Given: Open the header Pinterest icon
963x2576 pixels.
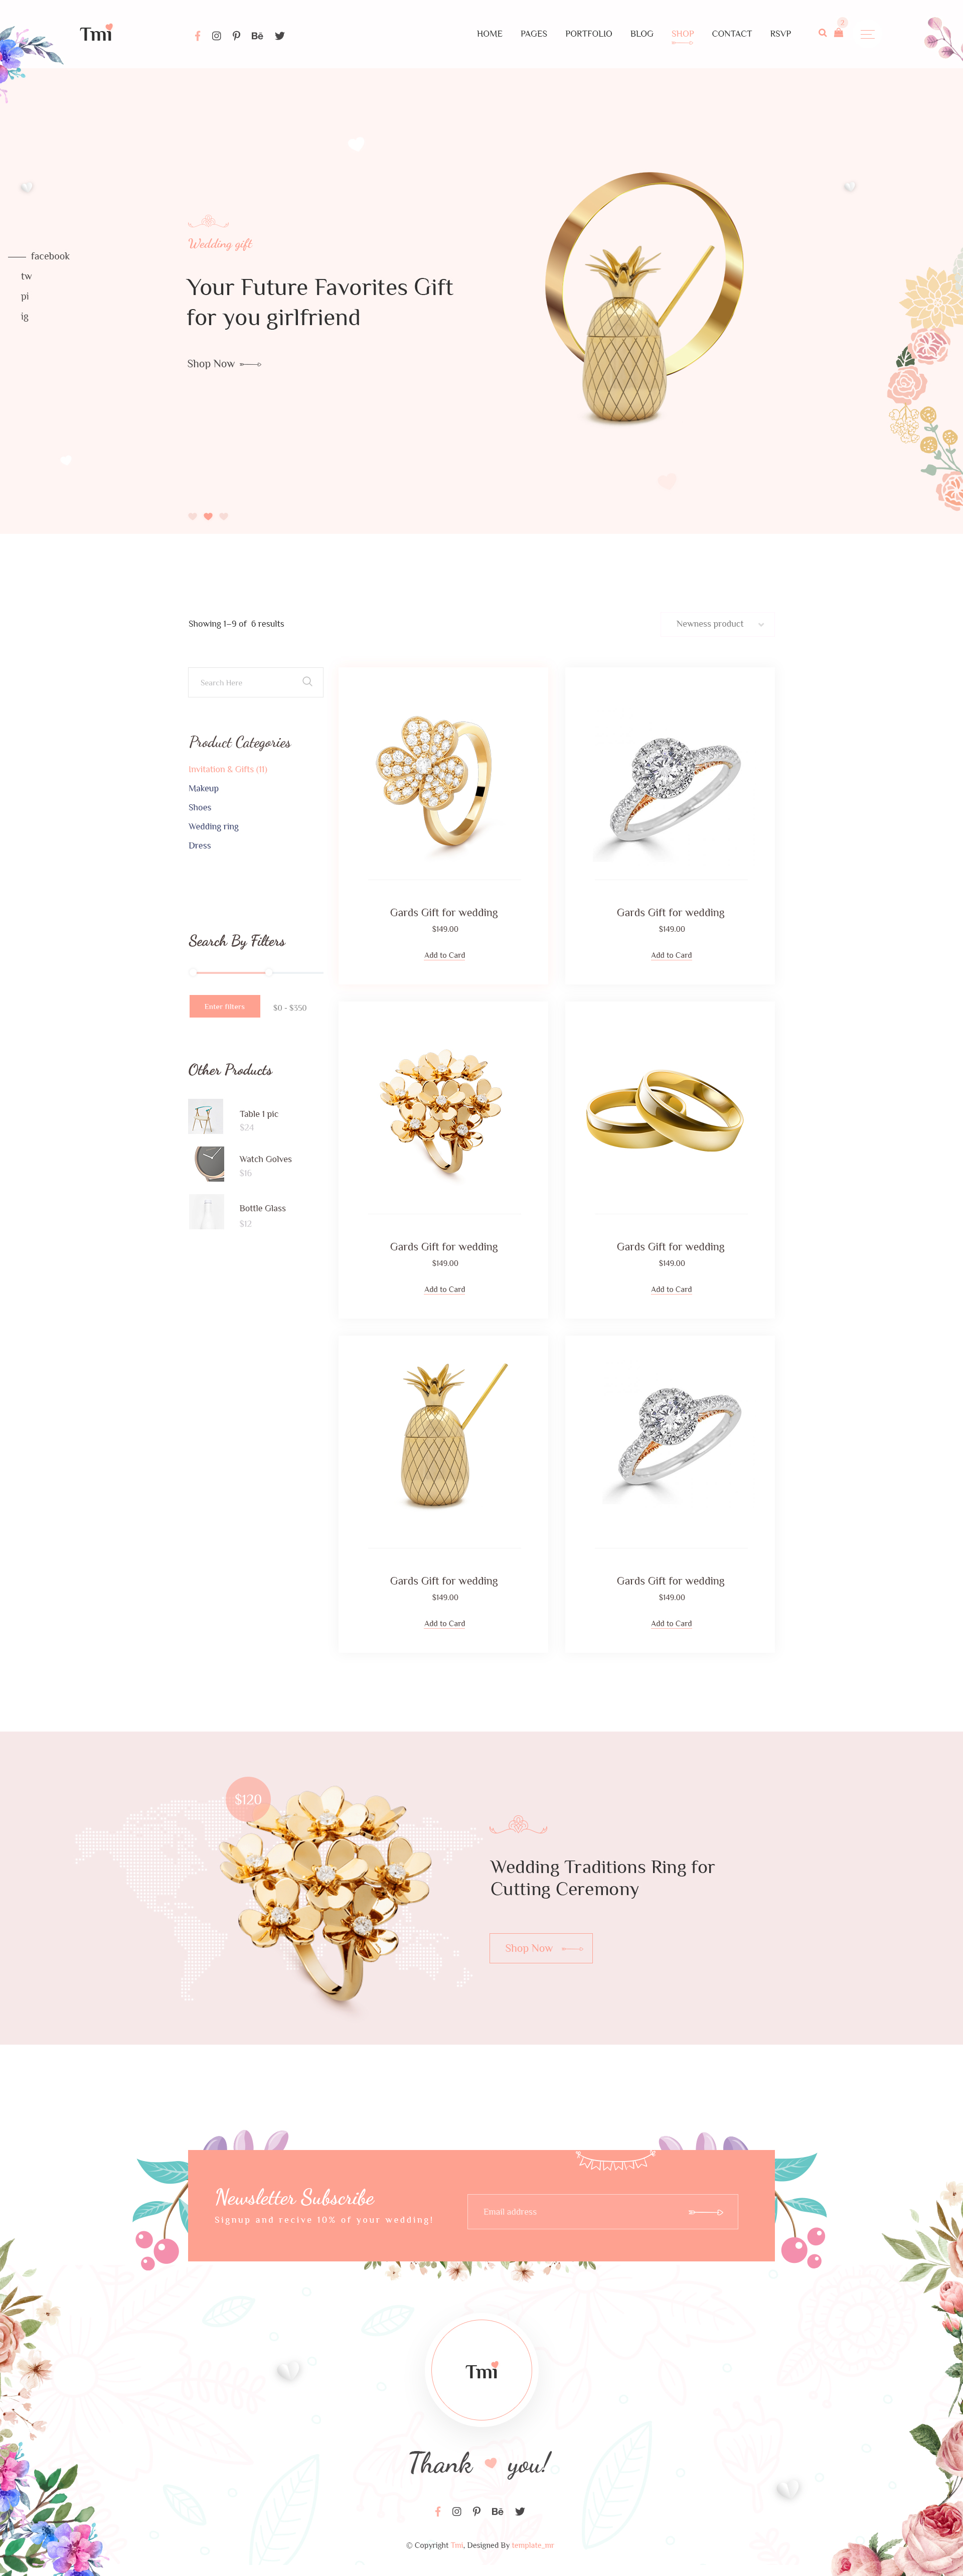Looking at the screenshot, I should [x=236, y=36].
